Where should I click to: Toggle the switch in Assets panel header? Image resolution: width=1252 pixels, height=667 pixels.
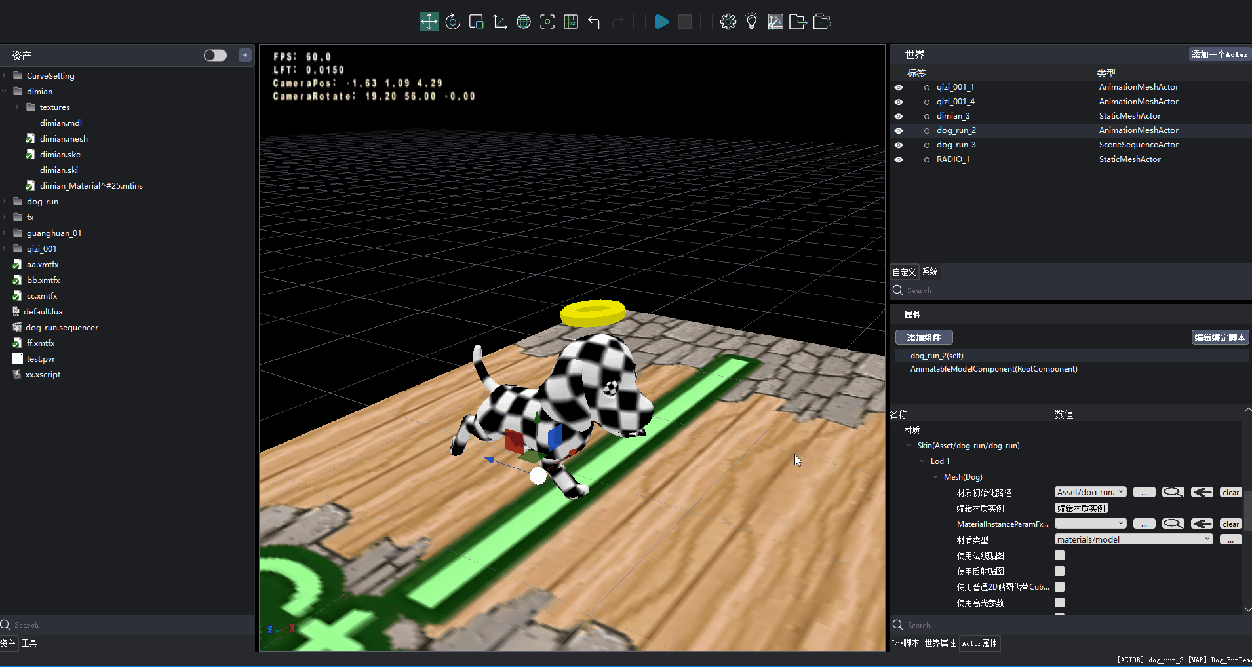[x=215, y=55]
